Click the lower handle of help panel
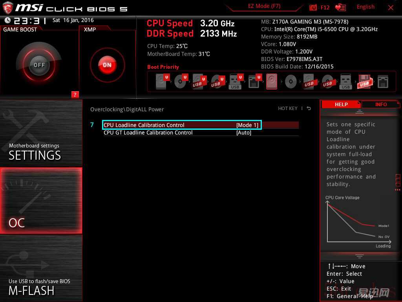This screenshot has width=402, height=302. (360, 256)
